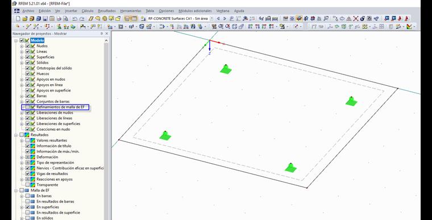
Task: Open the Edición menu
Action: point(45,11)
